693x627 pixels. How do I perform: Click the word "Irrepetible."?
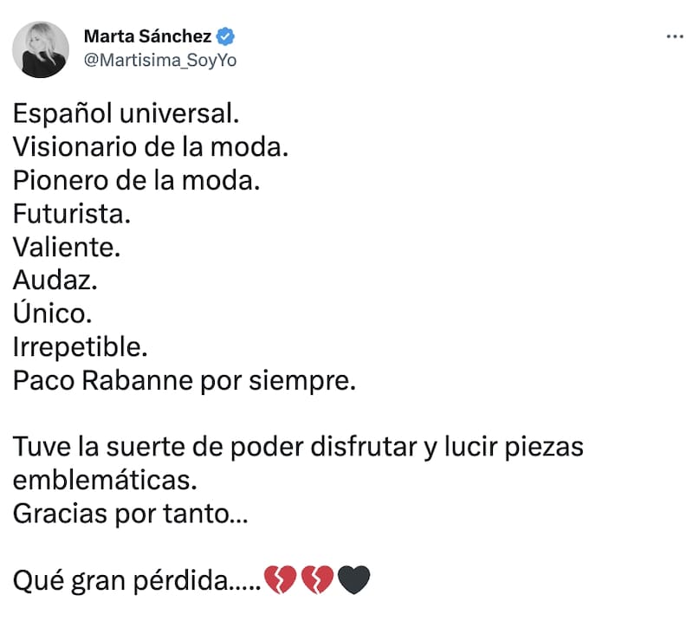(x=81, y=347)
